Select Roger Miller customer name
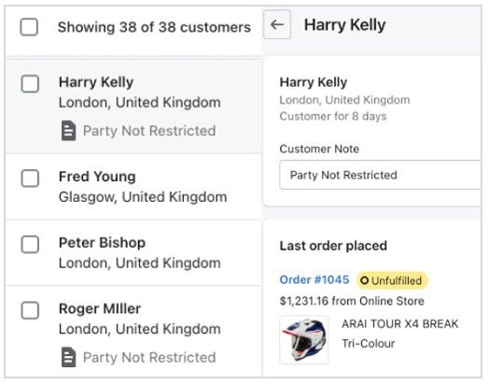The image size is (488, 384). tap(100, 309)
